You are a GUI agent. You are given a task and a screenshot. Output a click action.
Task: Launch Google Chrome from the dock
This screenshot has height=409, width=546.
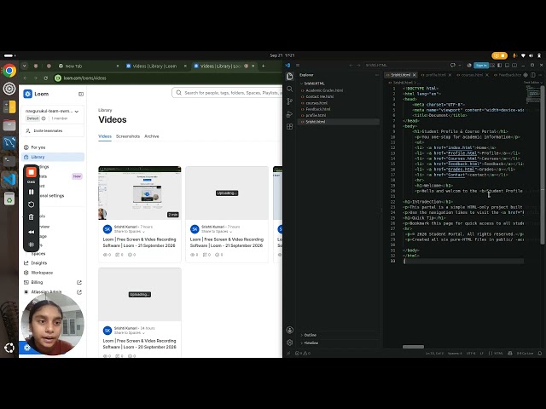9,71
